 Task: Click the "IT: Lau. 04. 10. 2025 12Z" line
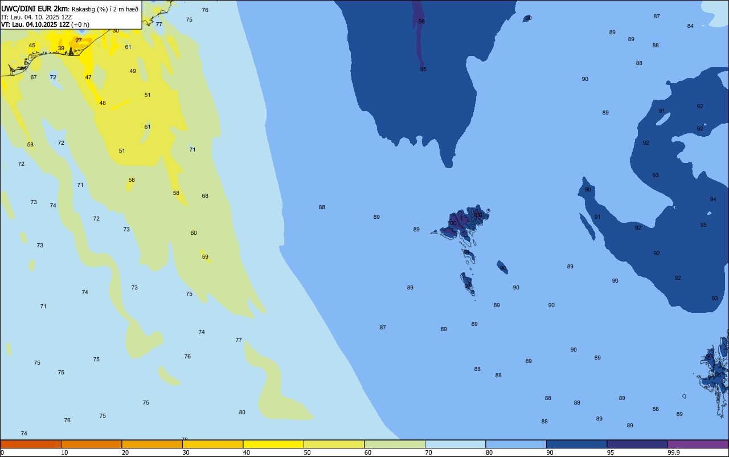click(36, 17)
